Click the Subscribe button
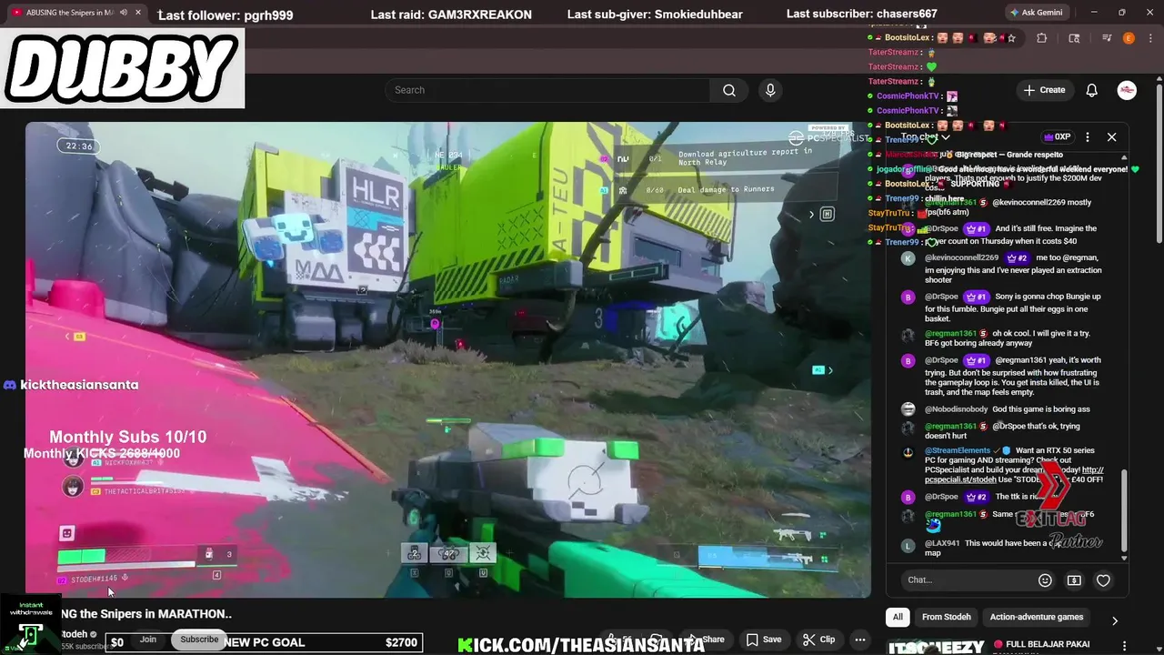The image size is (1164, 655). tap(199, 640)
